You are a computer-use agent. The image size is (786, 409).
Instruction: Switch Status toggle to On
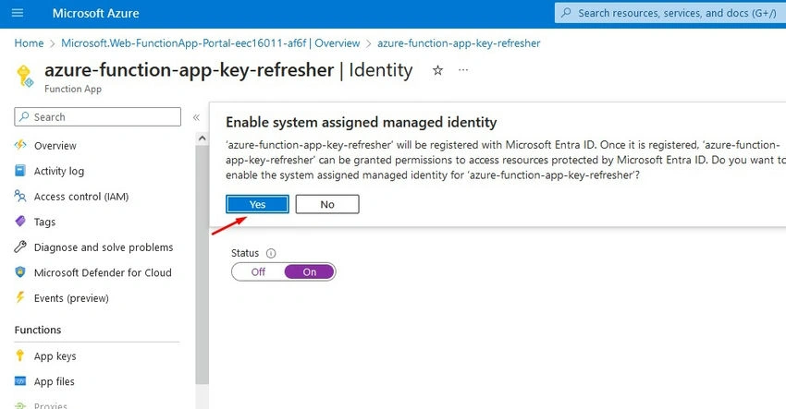point(309,271)
